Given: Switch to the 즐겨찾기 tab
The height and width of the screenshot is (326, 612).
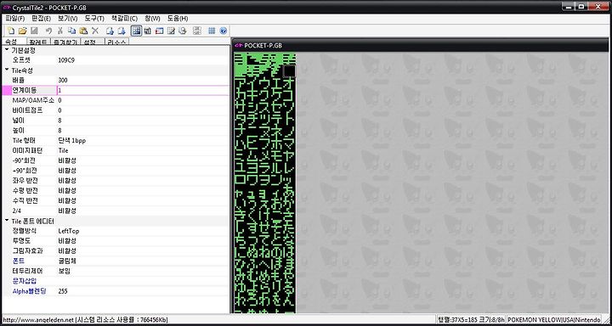Looking at the screenshot, I should (x=65, y=42).
